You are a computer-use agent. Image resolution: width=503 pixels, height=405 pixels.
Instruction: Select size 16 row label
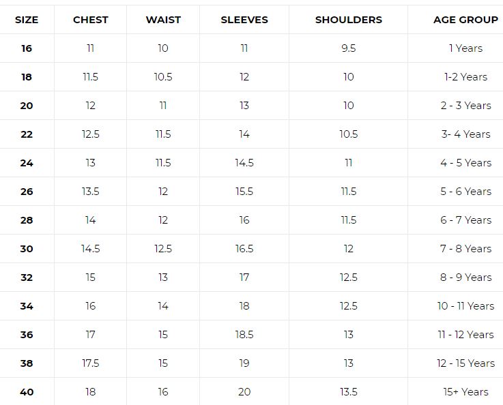(x=27, y=48)
